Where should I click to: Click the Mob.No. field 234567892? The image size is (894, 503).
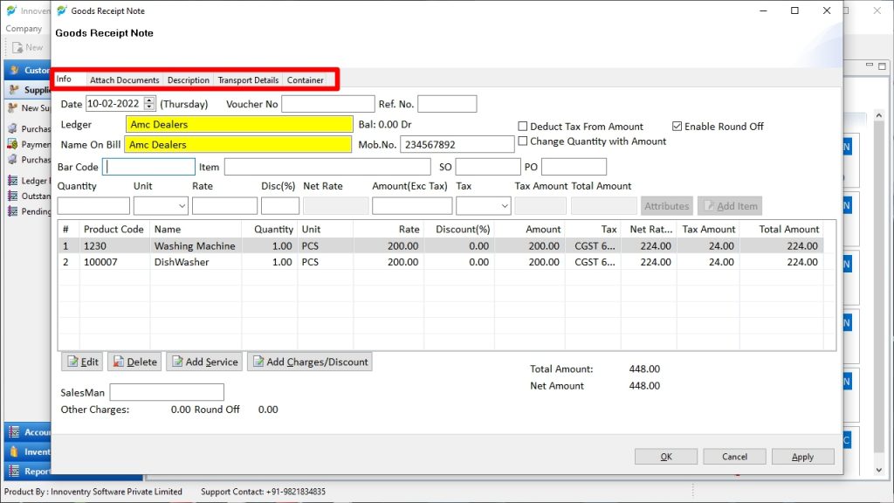tap(457, 144)
